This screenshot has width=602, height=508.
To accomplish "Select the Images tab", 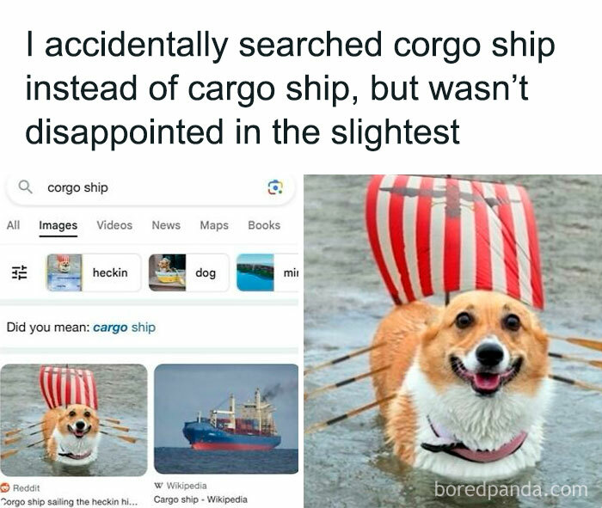I will point(58,225).
